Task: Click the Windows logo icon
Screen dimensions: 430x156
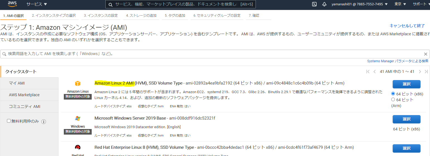Action: (78, 119)
